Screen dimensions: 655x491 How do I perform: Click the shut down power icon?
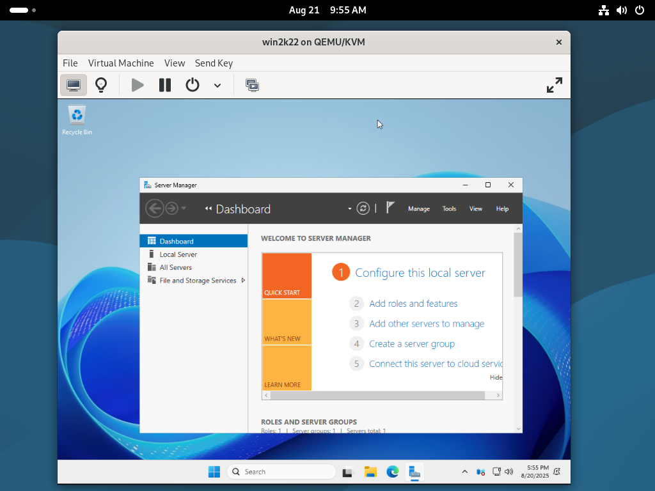pos(193,85)
